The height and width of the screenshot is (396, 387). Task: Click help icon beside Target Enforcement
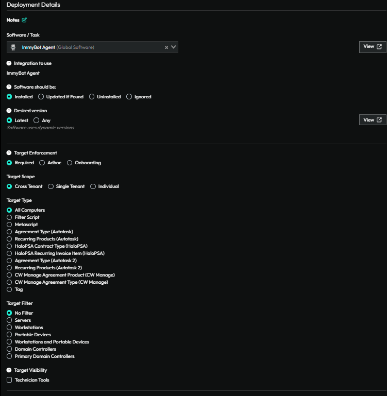[x=9, y=153]
